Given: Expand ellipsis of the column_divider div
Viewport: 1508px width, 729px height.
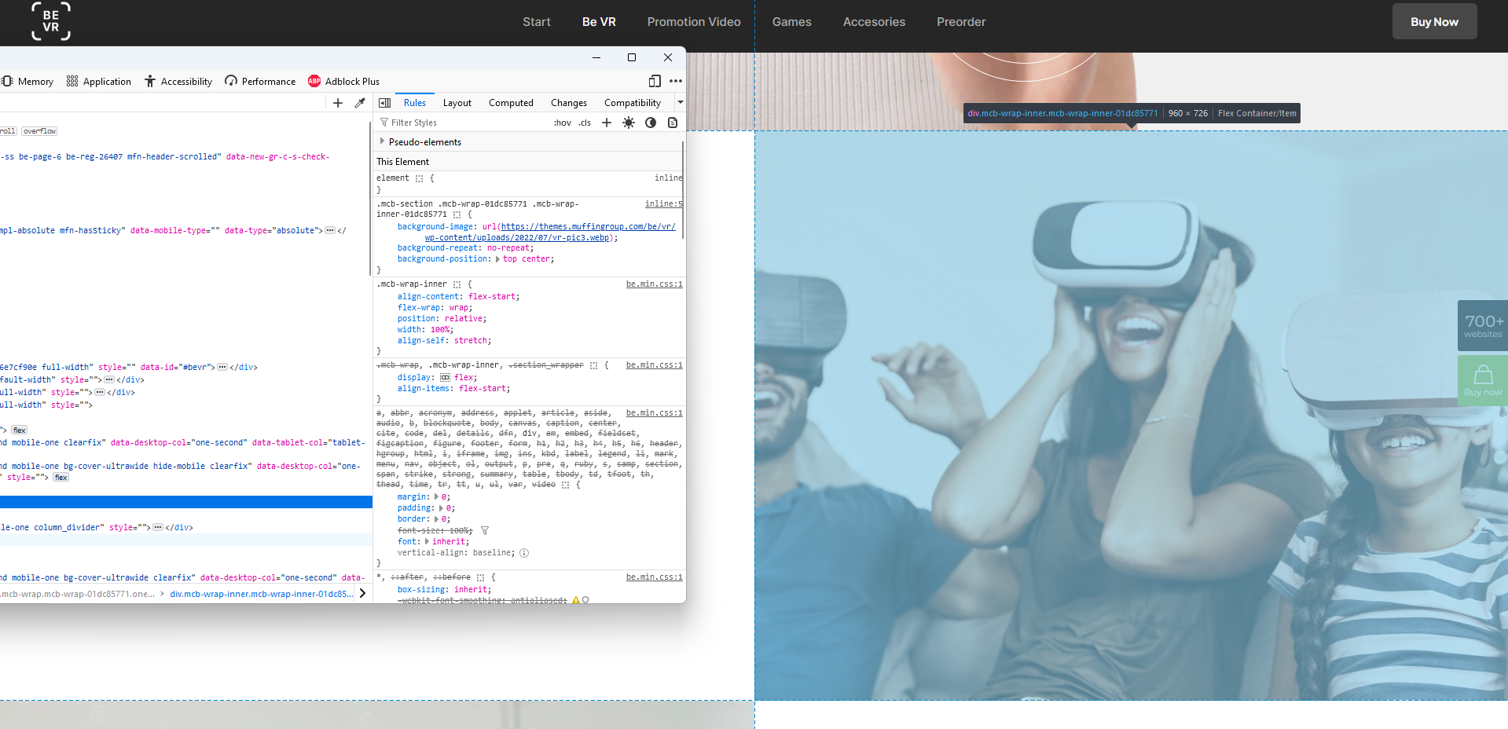Looking at the screenshot, I should 158,528.
